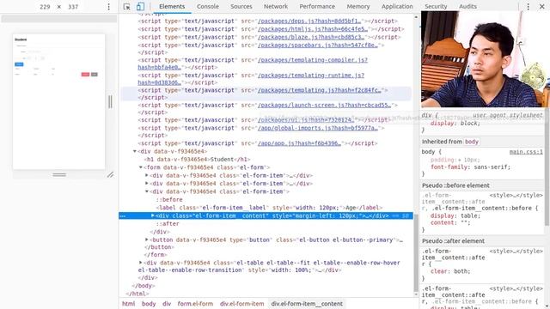Expand the el-table div node
This screenshot has width=550, height=309.
[141, 263]
